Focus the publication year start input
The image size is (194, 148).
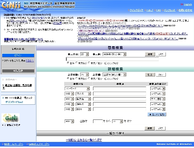click(x=98, y=121)
